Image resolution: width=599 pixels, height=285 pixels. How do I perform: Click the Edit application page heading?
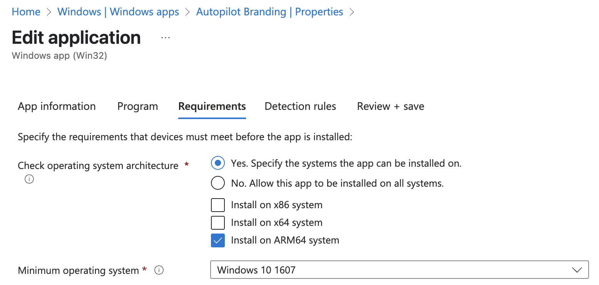point(76,38)
